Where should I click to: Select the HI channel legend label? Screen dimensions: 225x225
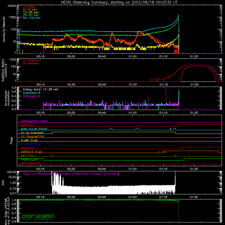[x=30, y=63]
